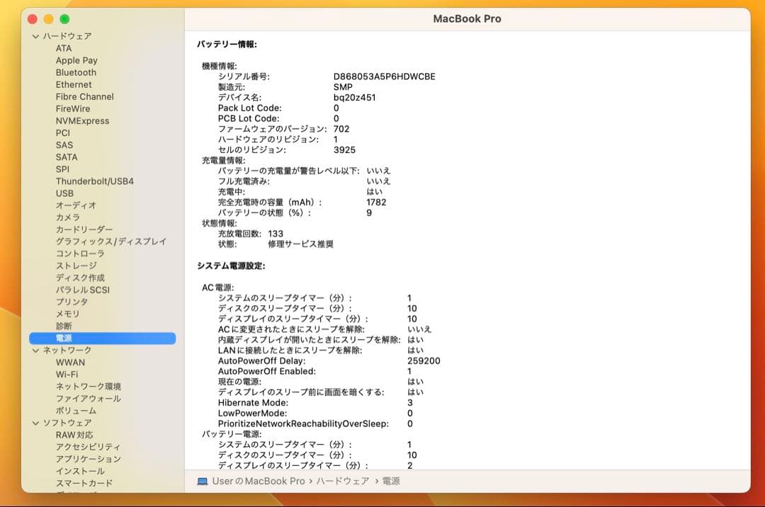The image size is (765, 507).
Task: Select WWAN under ネットワーク
Action: click(x=70, y=363)
